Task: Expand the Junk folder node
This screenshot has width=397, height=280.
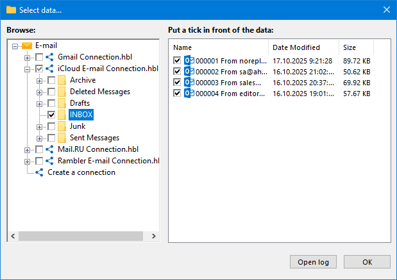Action: (x=39, y=127)
